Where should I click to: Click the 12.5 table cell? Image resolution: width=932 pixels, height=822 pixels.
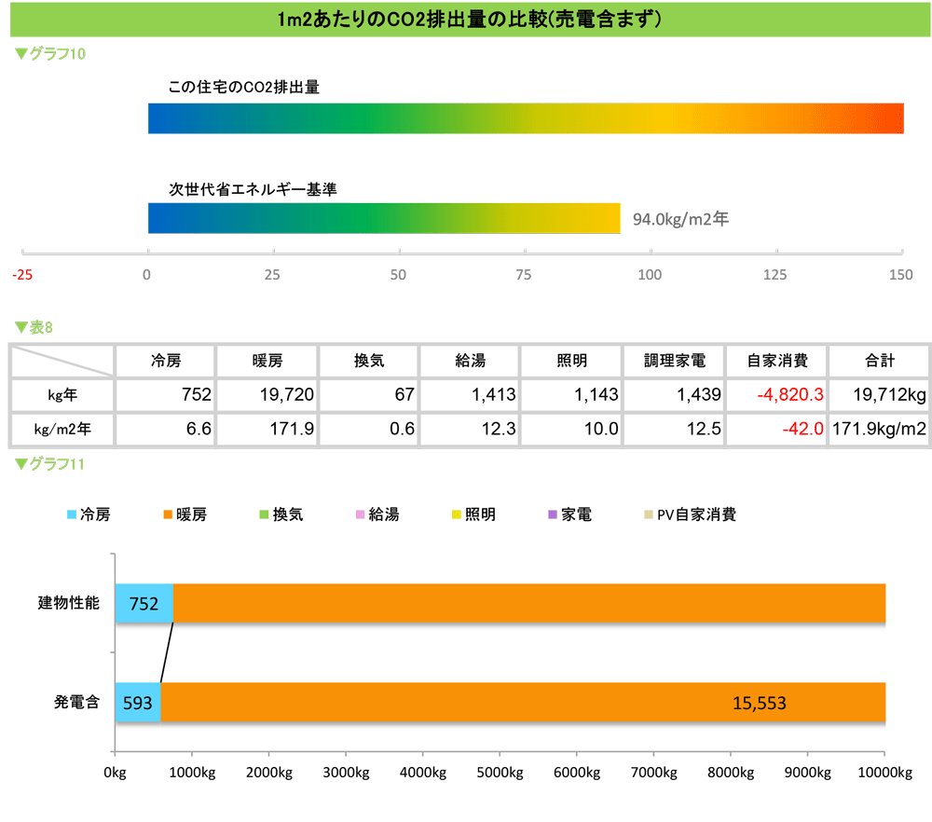[675, 429]
